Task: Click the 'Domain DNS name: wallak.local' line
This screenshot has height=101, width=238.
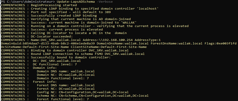Action: coord(48,71)
